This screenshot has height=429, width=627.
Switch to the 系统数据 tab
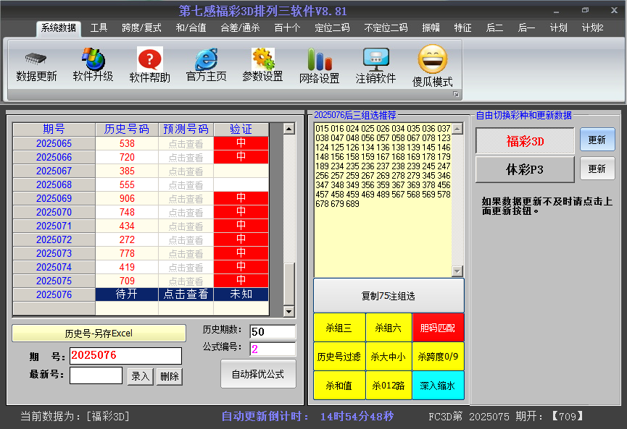(59, 28)
